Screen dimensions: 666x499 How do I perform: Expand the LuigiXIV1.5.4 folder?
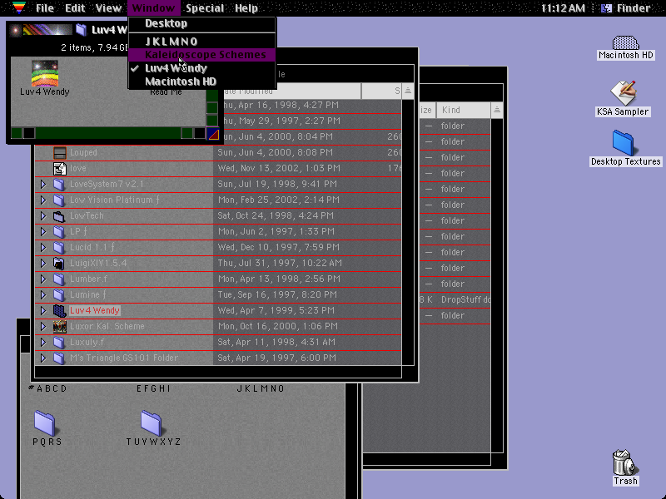(43, 263)
